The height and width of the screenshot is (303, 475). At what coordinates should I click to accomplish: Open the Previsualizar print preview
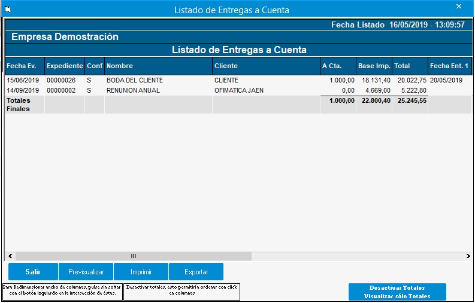(x=86, y=271)
